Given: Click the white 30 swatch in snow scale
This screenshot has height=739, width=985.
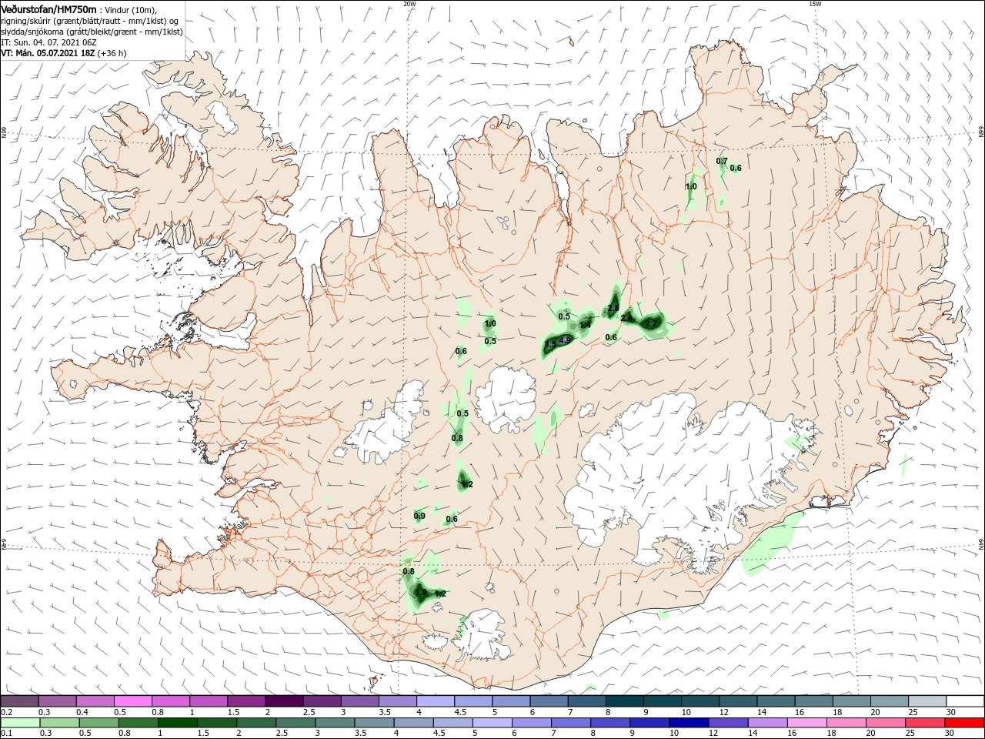Looking at the screenshot, I should click(965, 701).
